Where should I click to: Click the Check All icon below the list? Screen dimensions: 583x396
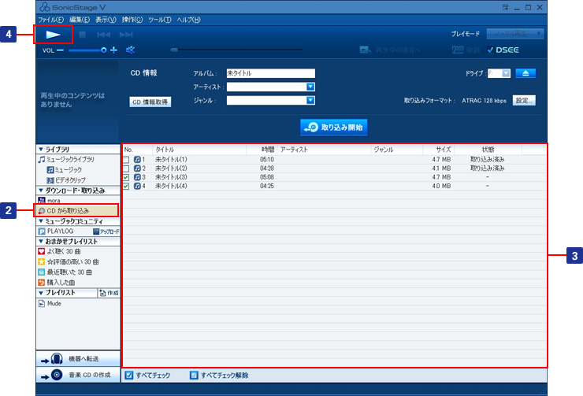tap(129, 376)
